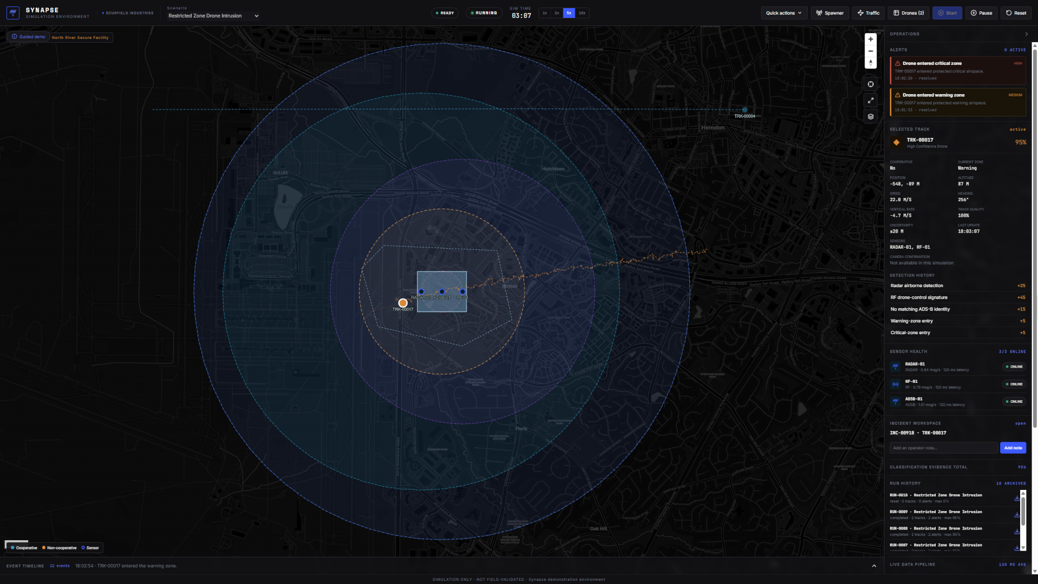Focus the operator note input field
Screen dimensions: 1038x584
[x=943, y=448]
